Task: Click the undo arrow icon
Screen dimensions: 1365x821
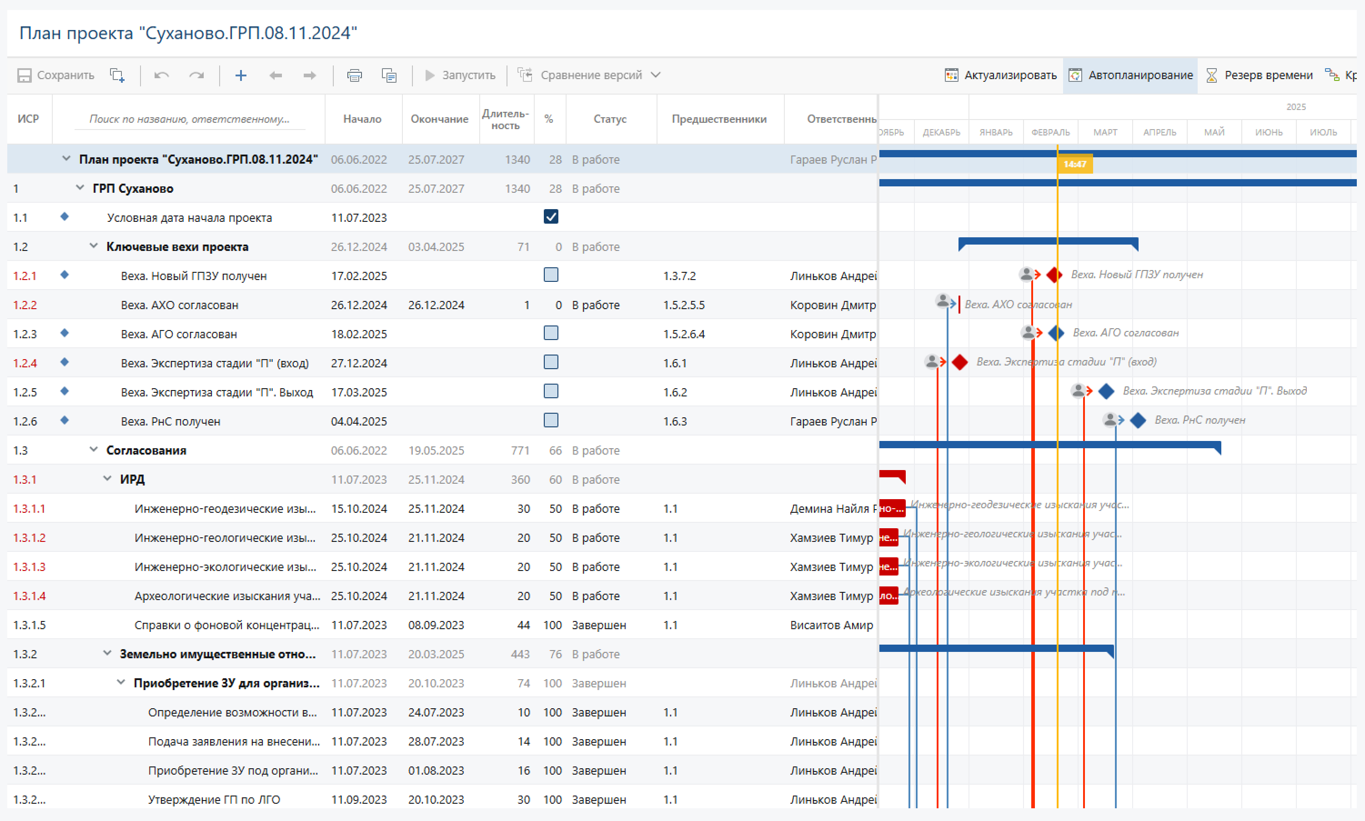Action: [161, 75]
